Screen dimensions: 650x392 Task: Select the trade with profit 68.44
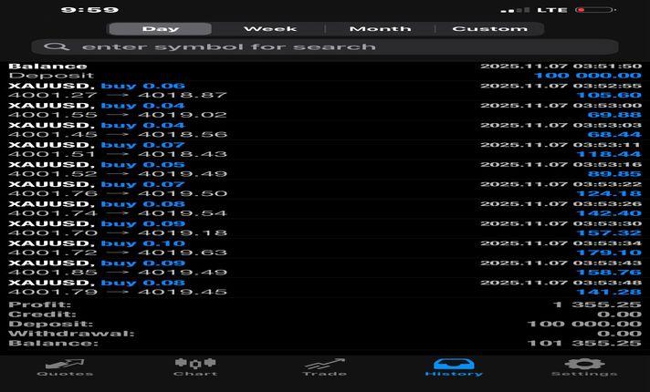(325, 129)
